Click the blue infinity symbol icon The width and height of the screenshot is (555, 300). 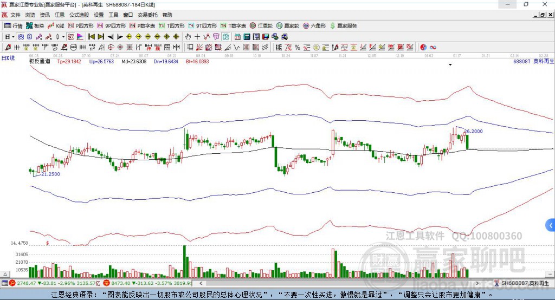433,47
